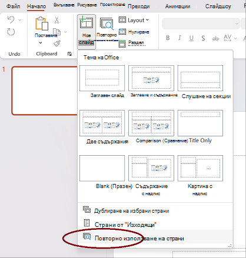Click the Paste clipboard icon
The height and width of the screenshot is (258, 246).
pyautogui.click(x=42, y=24)
